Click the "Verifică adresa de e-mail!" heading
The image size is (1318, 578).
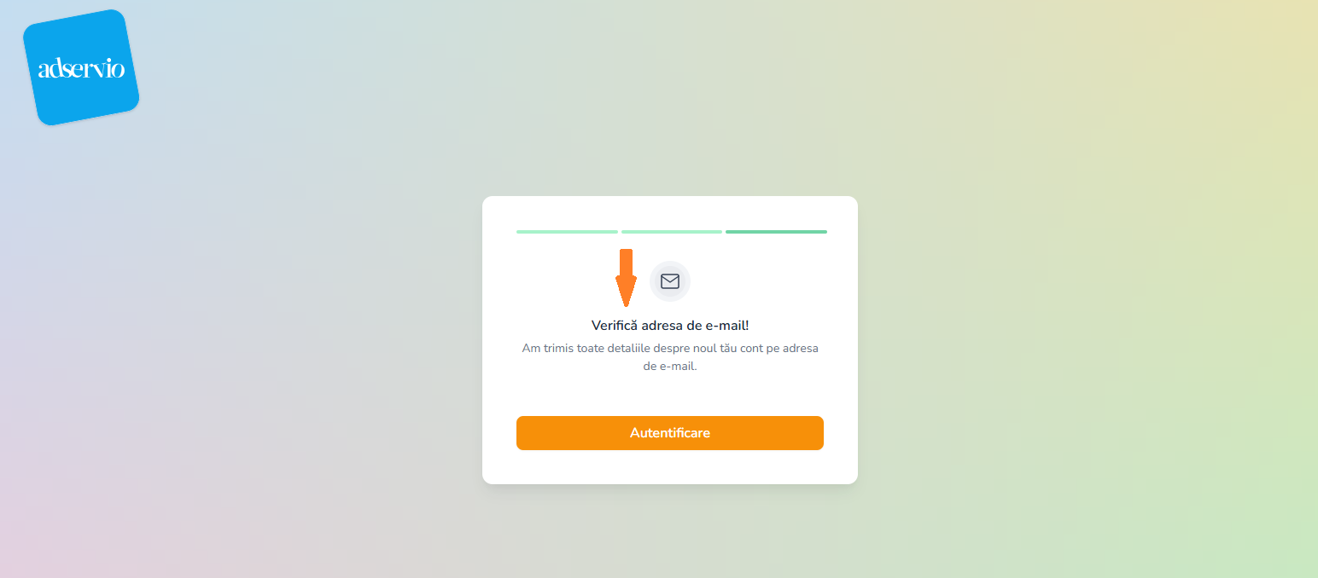(670, 326)
